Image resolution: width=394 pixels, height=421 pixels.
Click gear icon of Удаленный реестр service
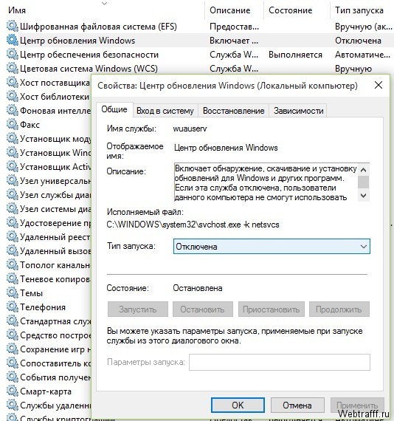pyautogui.click(x=12, y=237)
